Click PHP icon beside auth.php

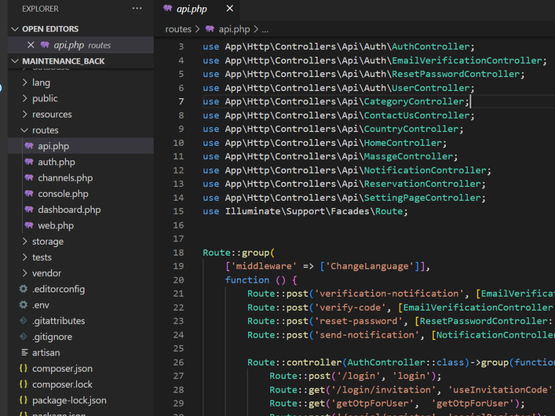tap(29, 161)
